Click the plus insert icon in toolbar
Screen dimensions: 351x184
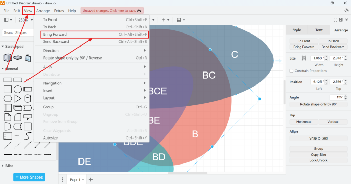164,20
